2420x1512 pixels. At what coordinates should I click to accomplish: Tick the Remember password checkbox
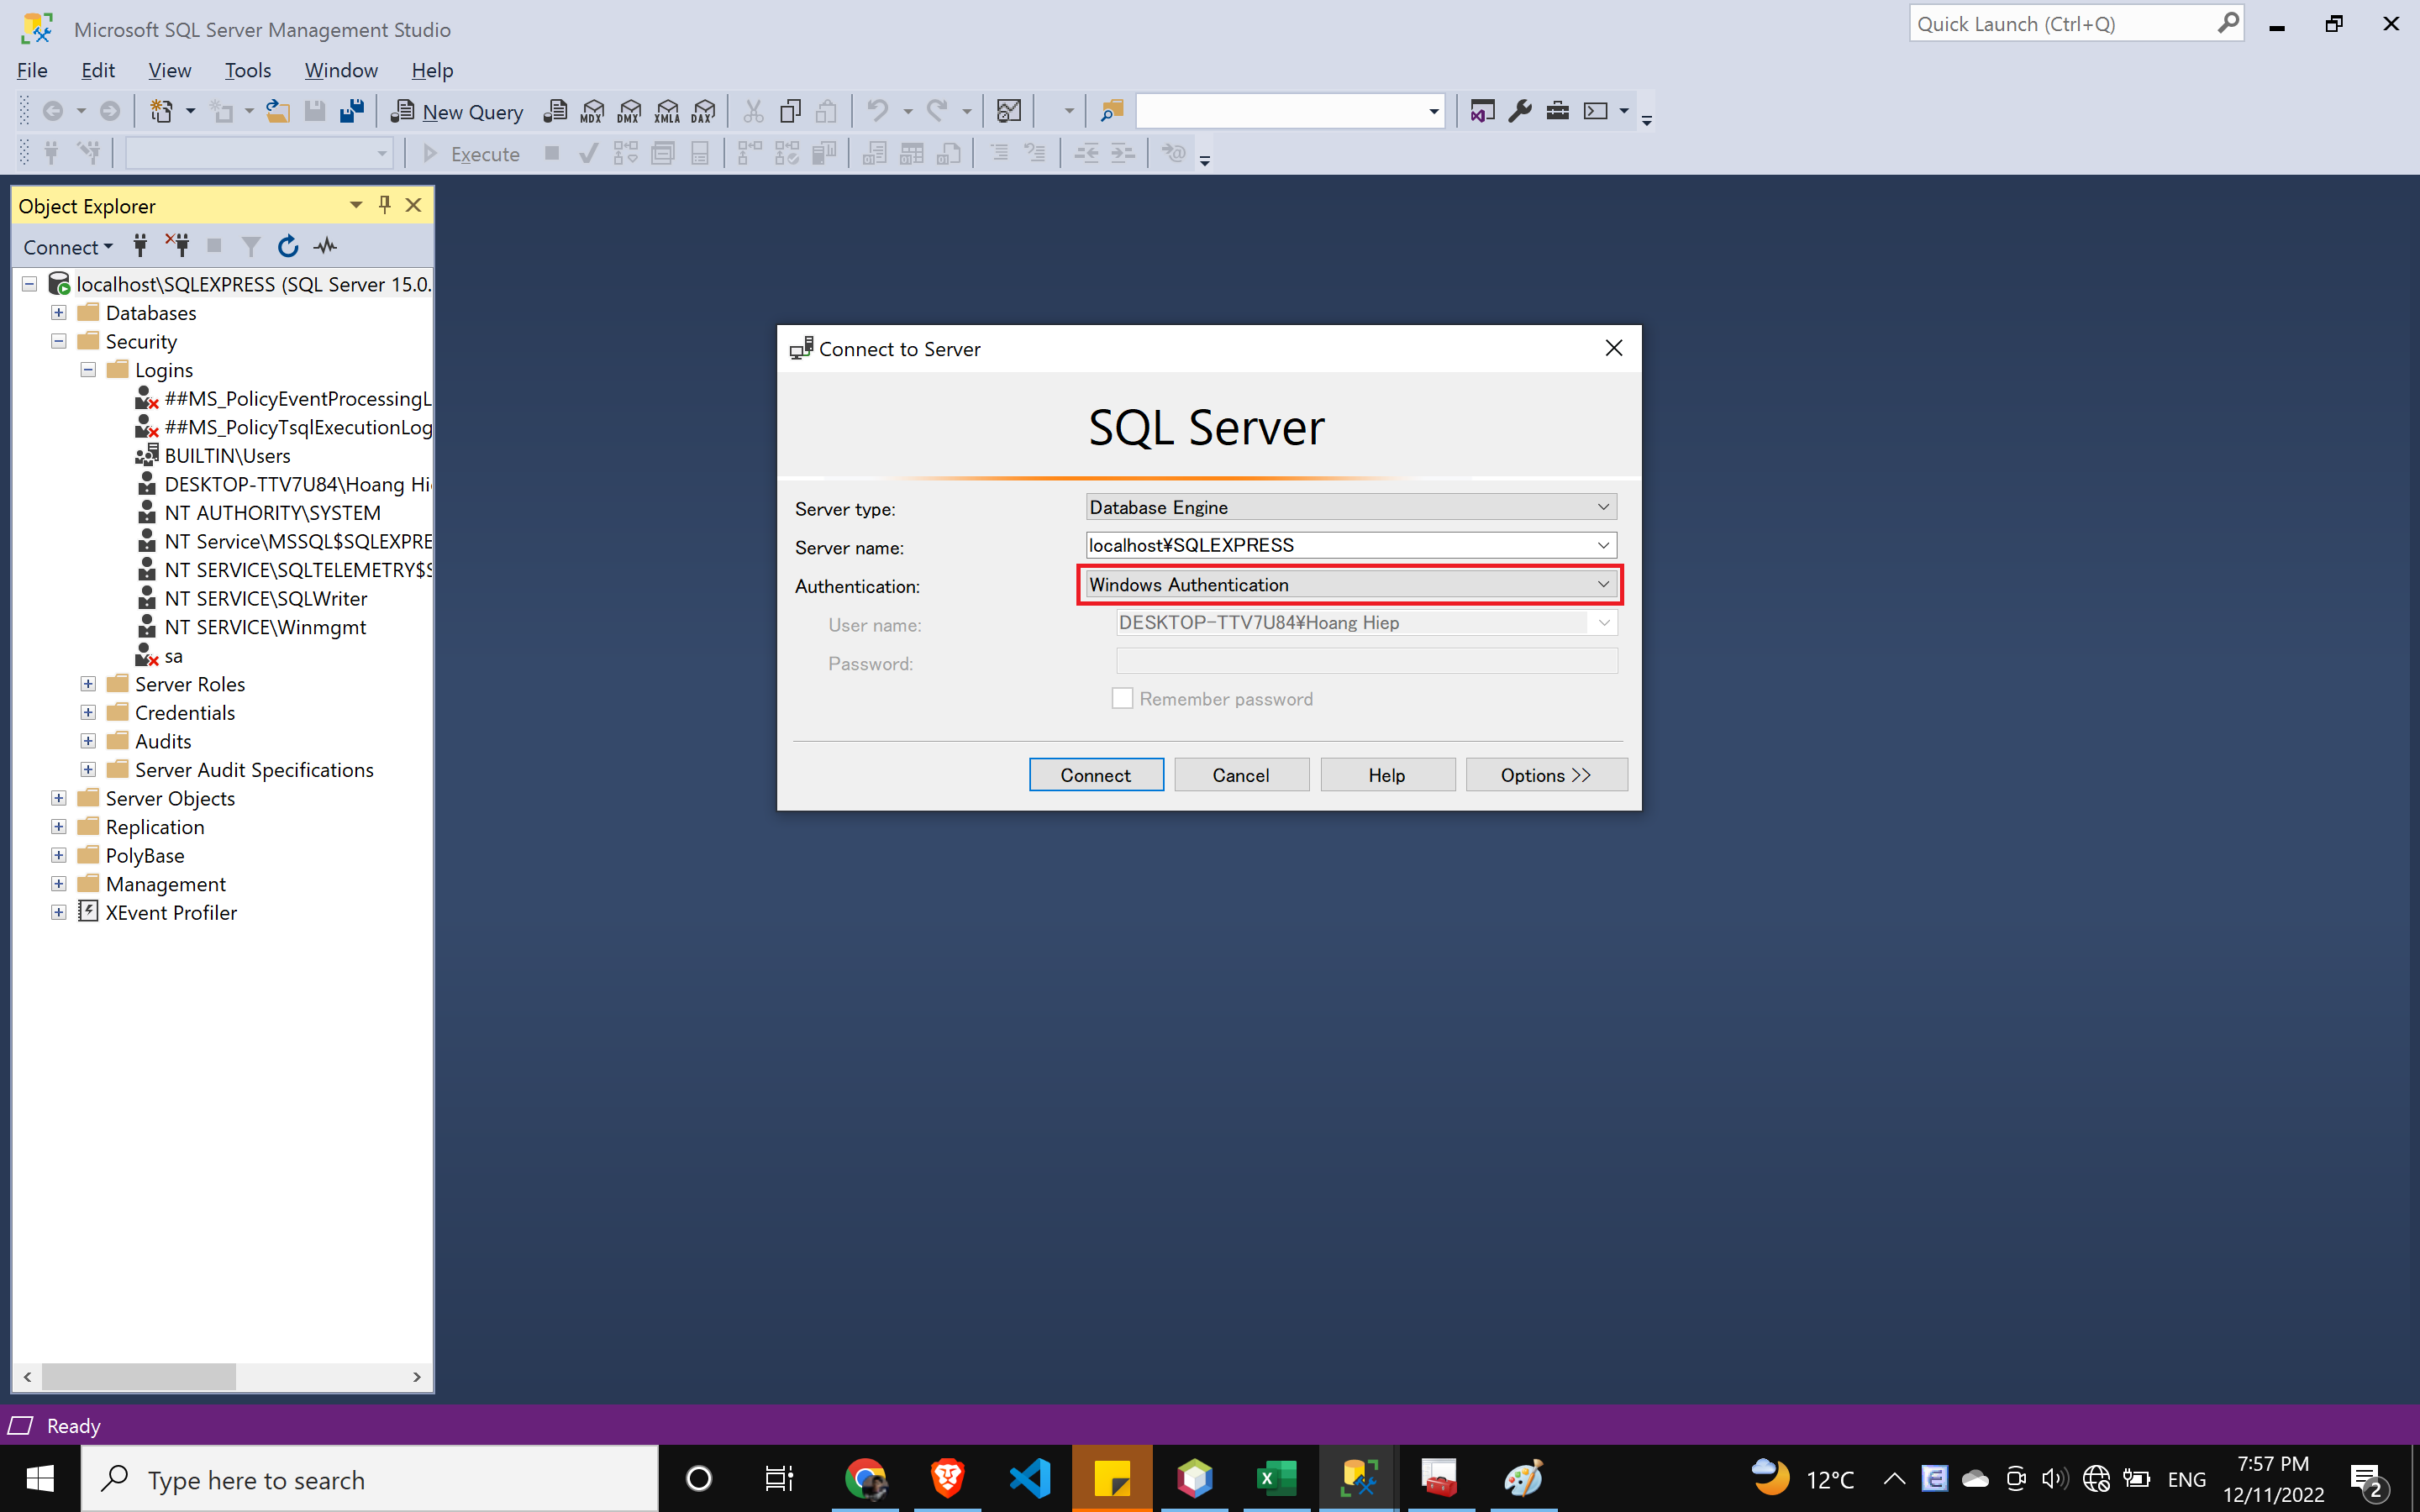click(x=1123, y=699)
